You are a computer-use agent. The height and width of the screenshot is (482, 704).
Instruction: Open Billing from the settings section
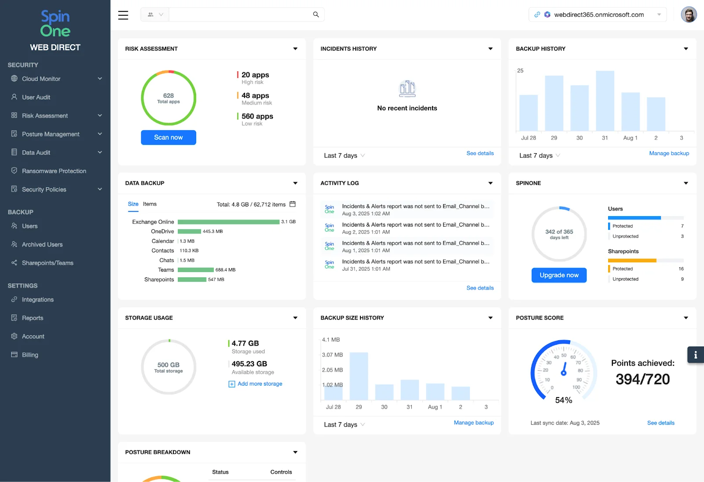click(x=29, y=354)
